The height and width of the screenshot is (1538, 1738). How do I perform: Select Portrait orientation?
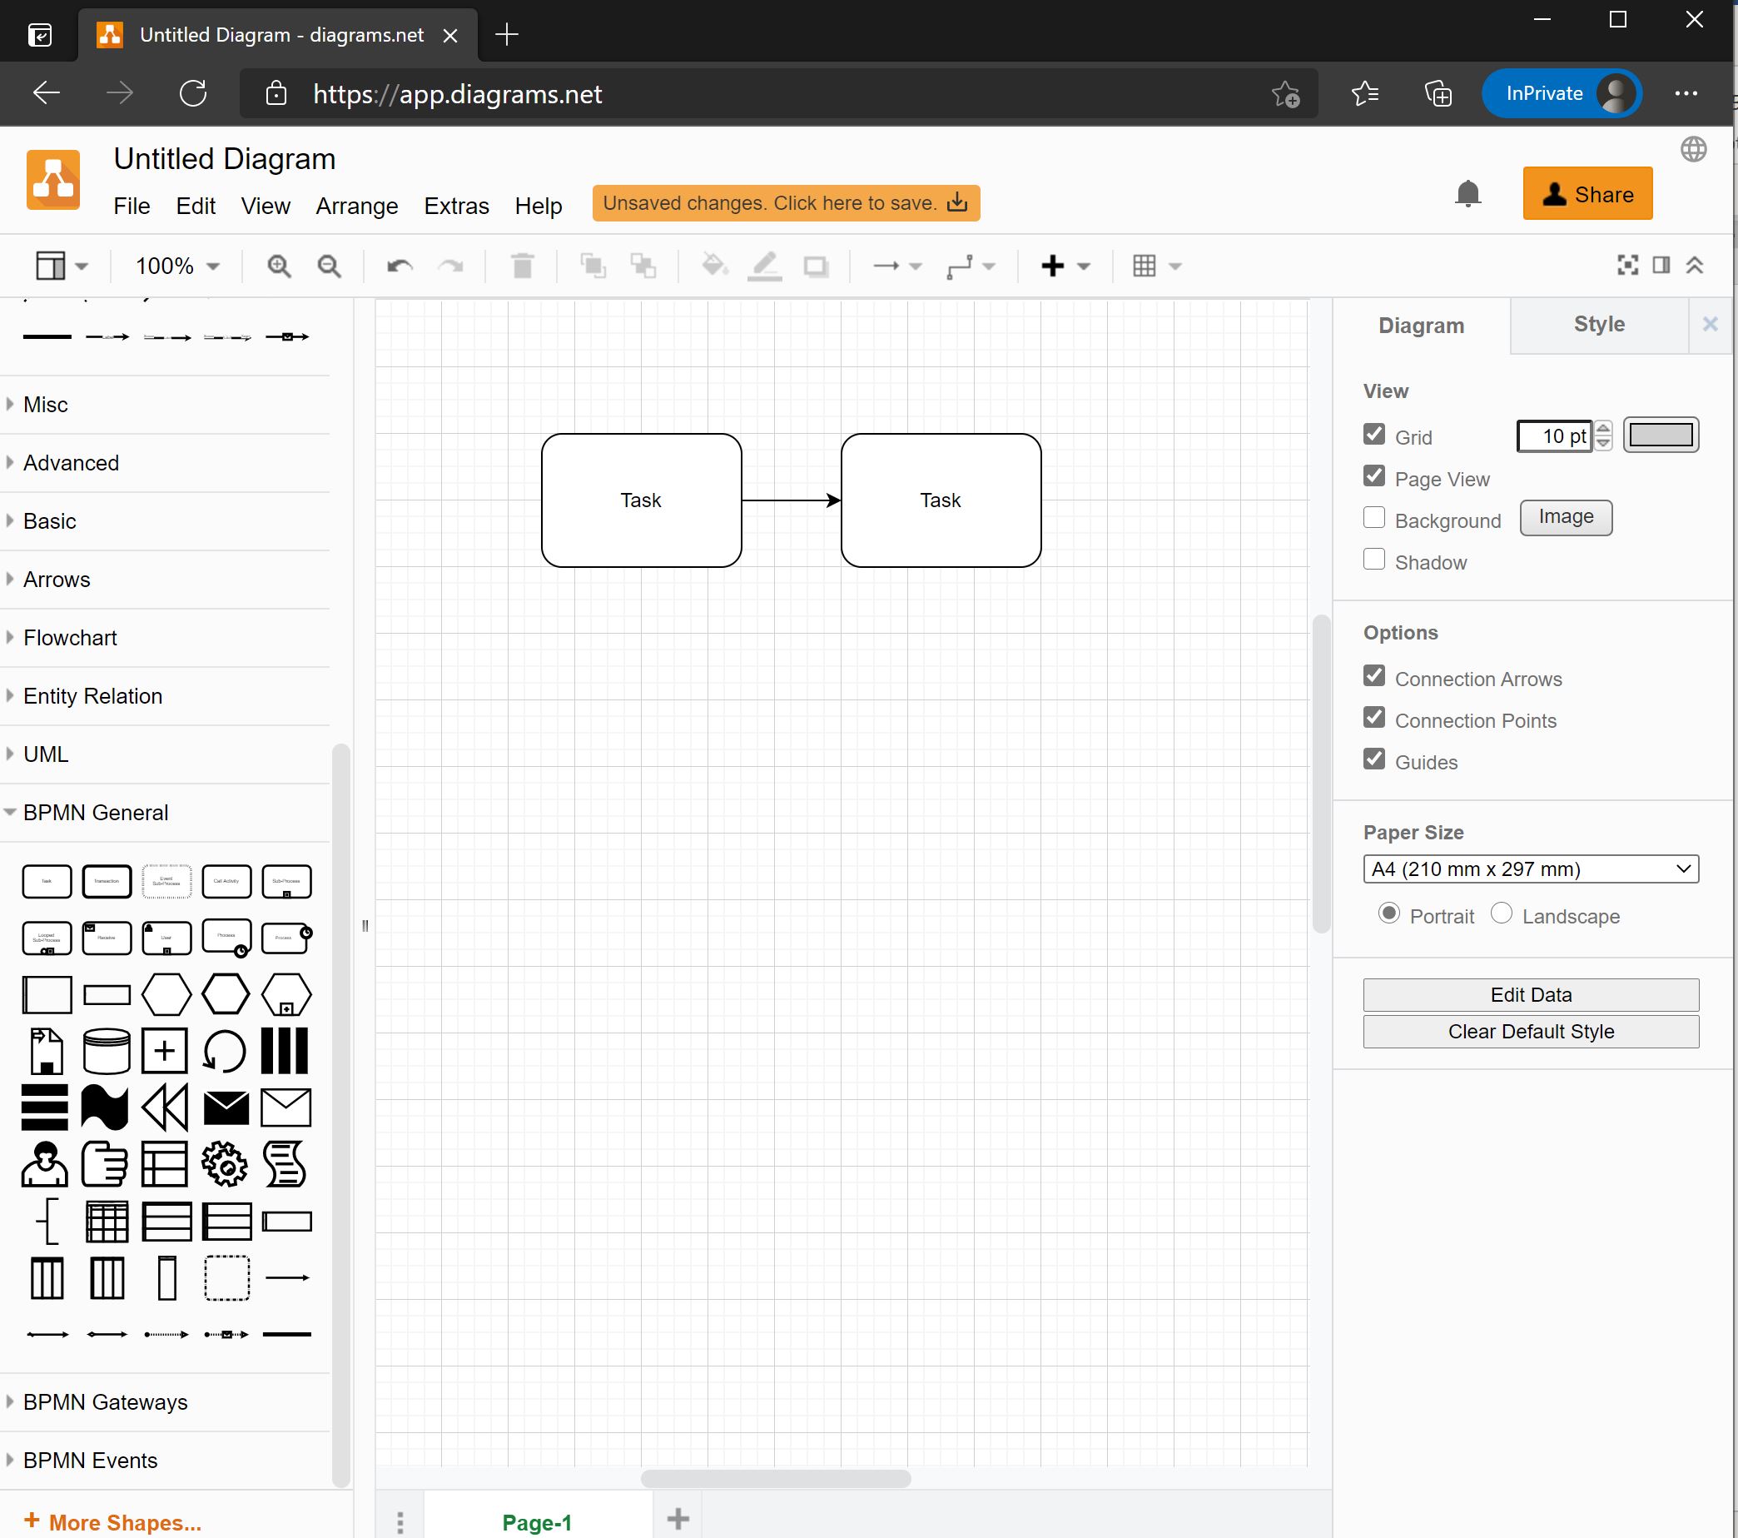[x=1389, y=913]
